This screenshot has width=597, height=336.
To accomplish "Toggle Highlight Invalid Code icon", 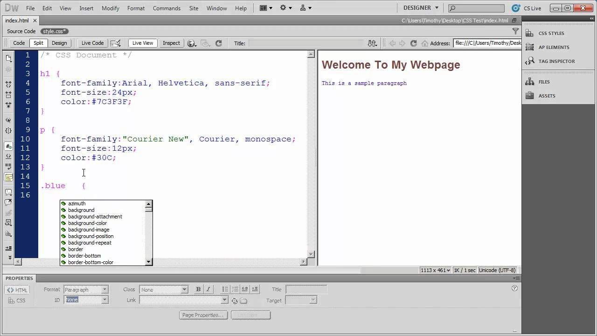I will pyautogui.click(x=8, y=156).
